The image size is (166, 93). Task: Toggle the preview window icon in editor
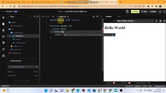[98, 17]
